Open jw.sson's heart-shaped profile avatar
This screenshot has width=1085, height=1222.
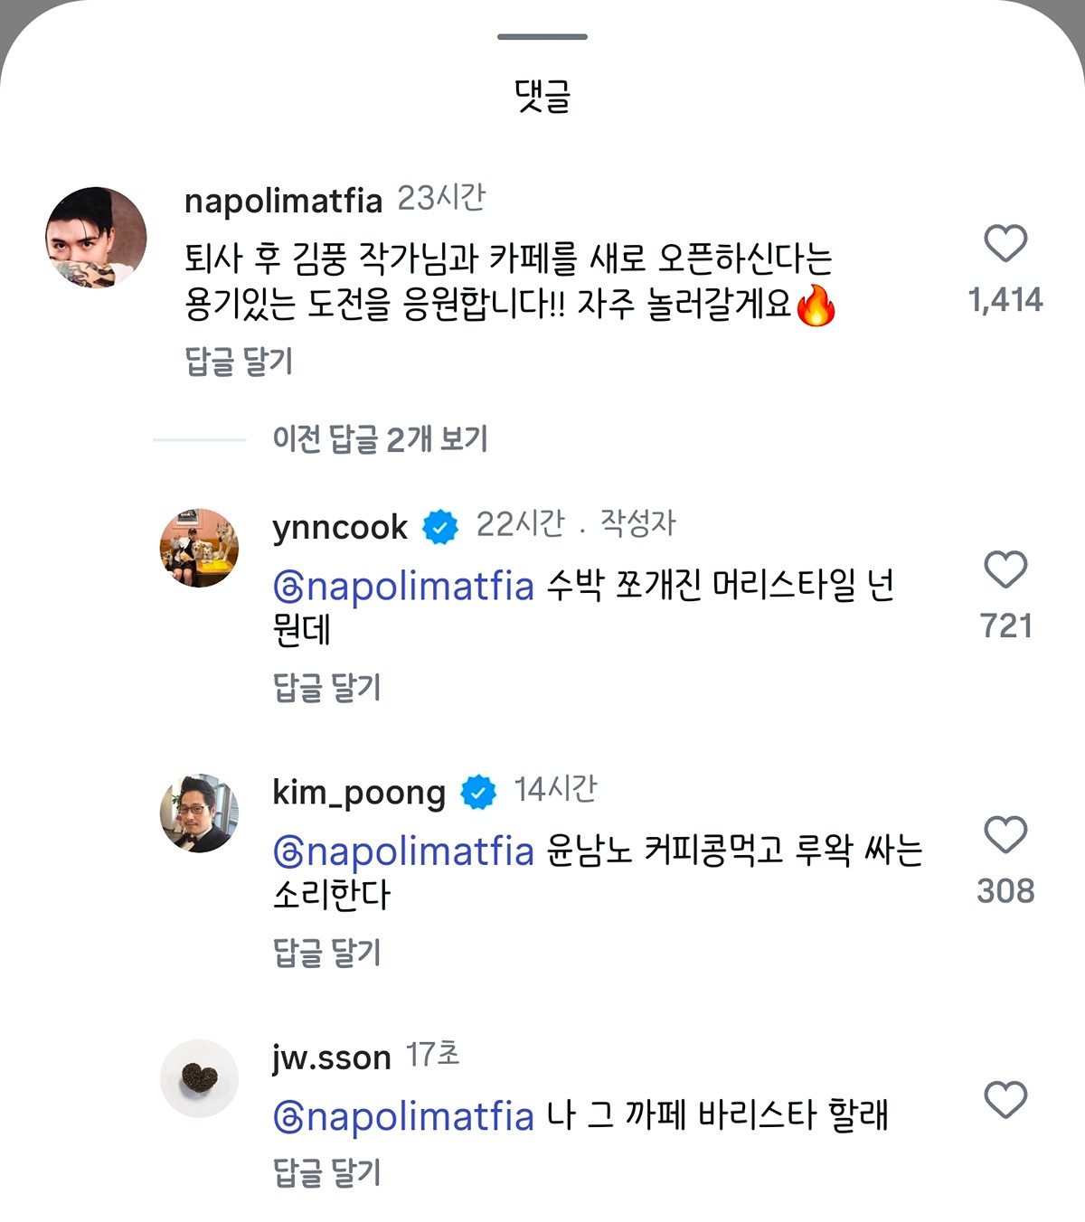[x=199, y=1077]
